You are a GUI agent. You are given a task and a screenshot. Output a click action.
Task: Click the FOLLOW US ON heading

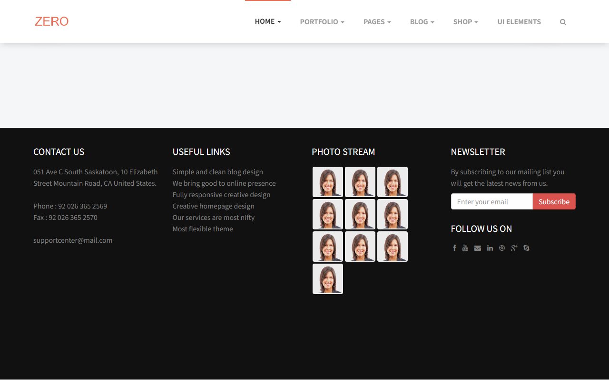point(481,229)
